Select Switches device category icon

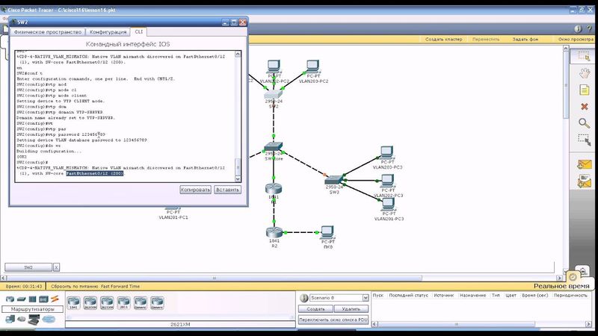(22, 299)
